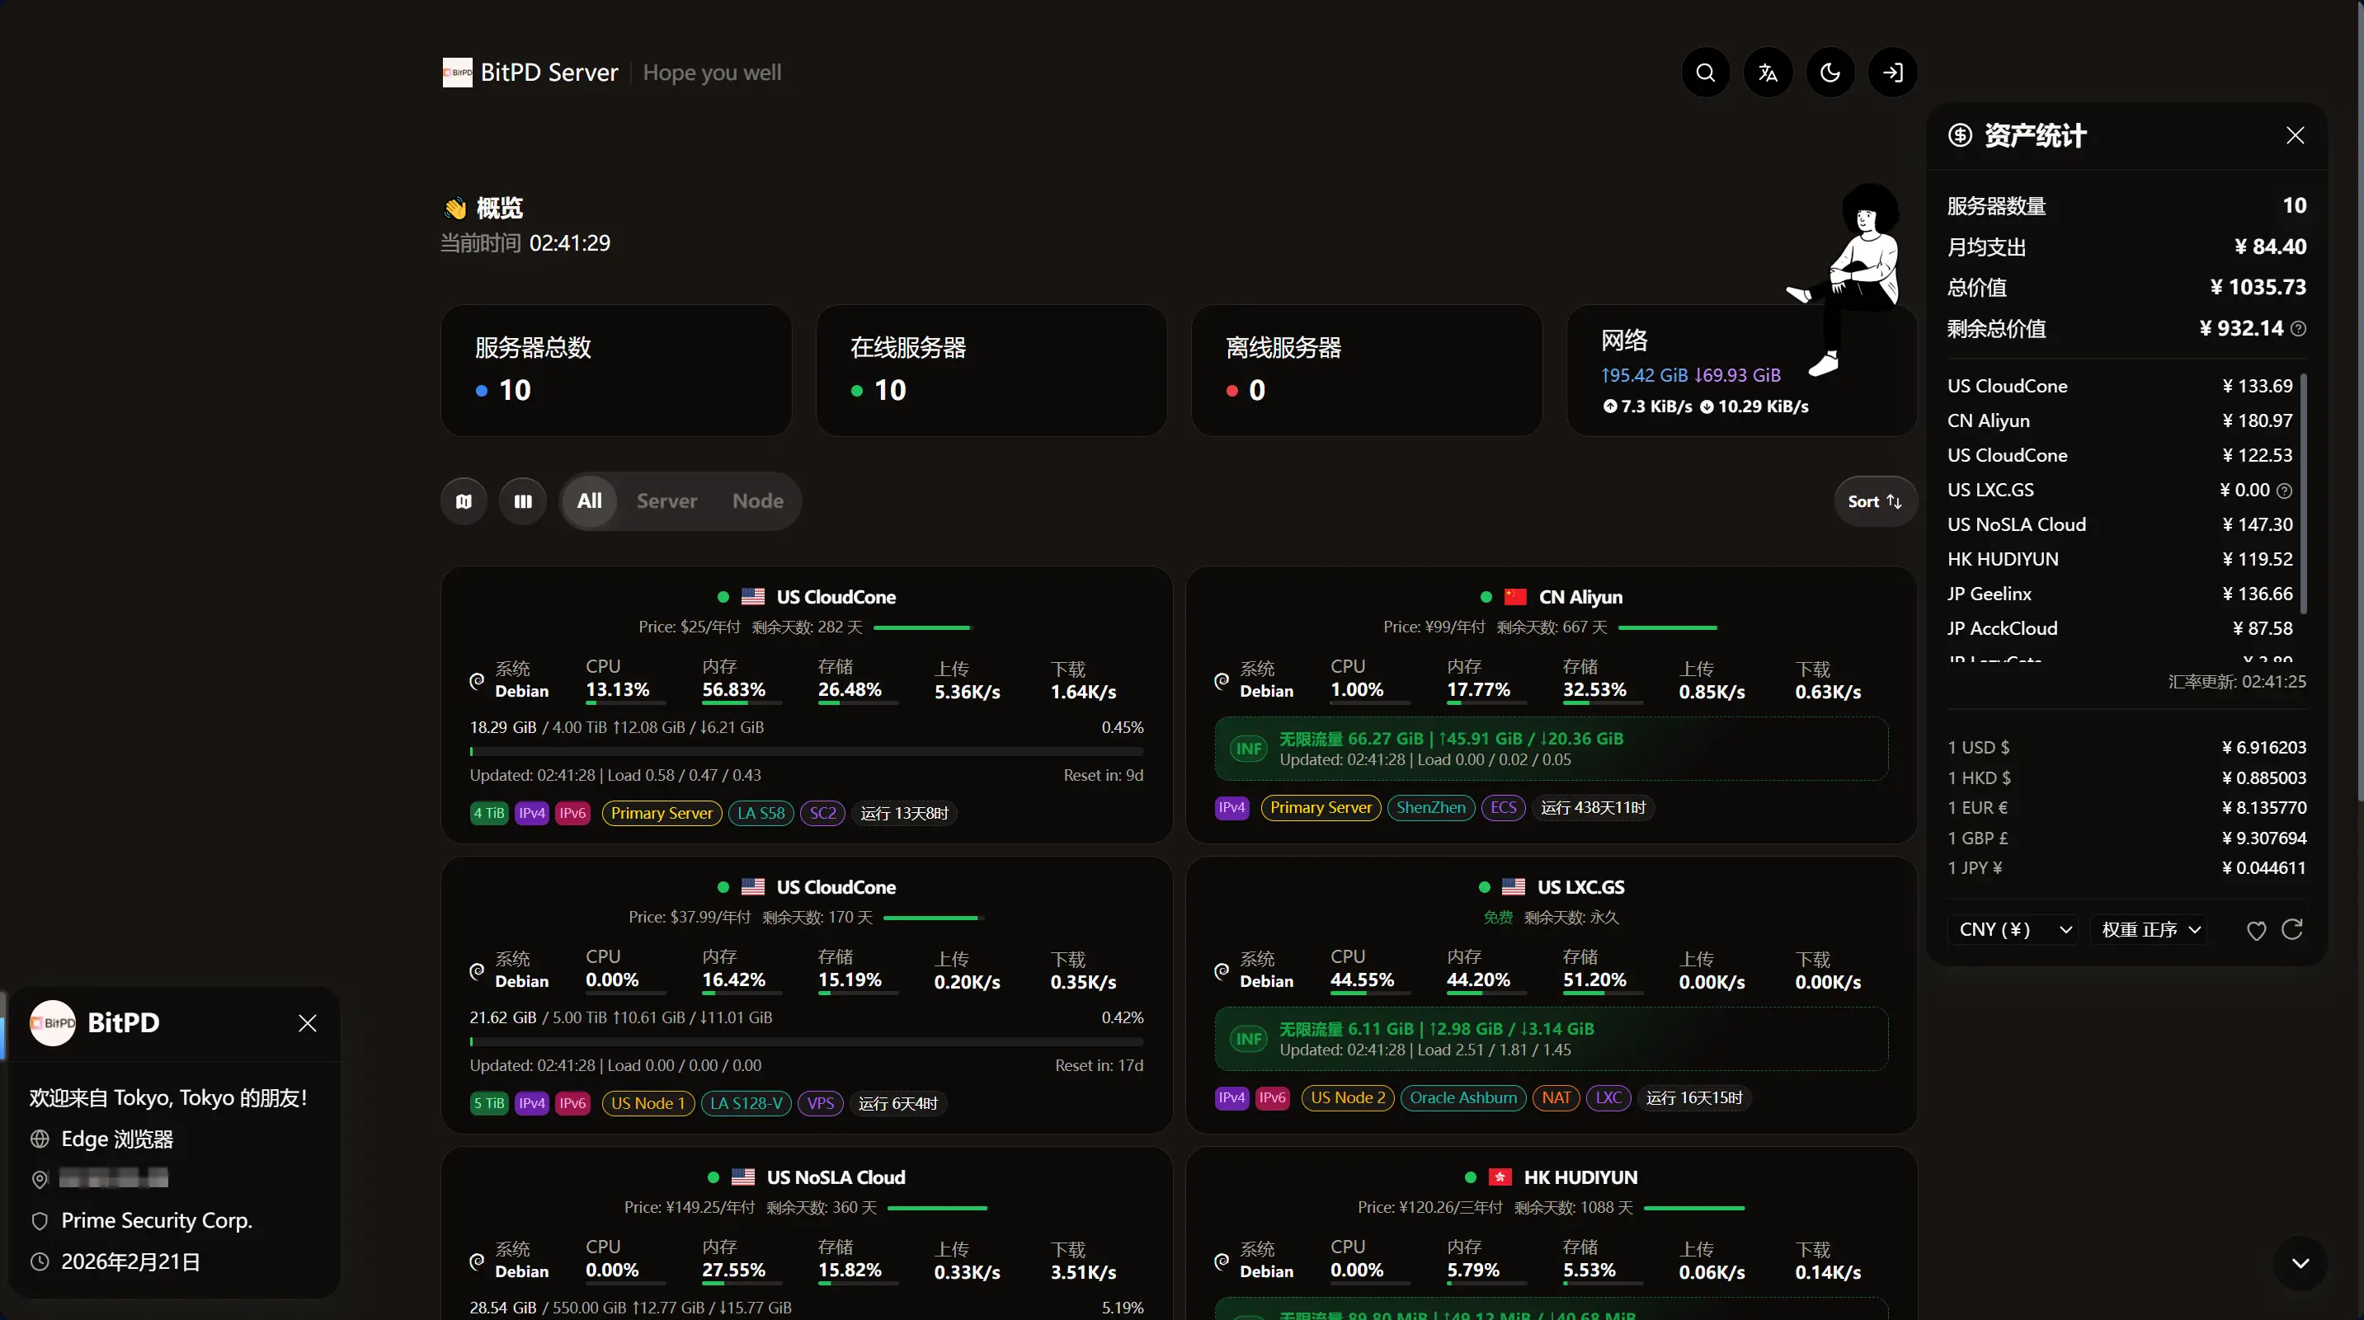Click the dollar coin icon beside 资产统计
2364x1320 pixels.
[x=1960, y=136]
